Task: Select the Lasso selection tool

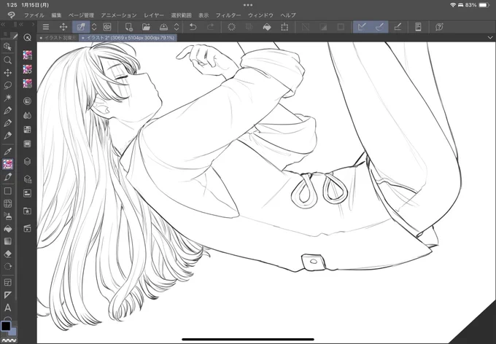Action: (7, 85)
